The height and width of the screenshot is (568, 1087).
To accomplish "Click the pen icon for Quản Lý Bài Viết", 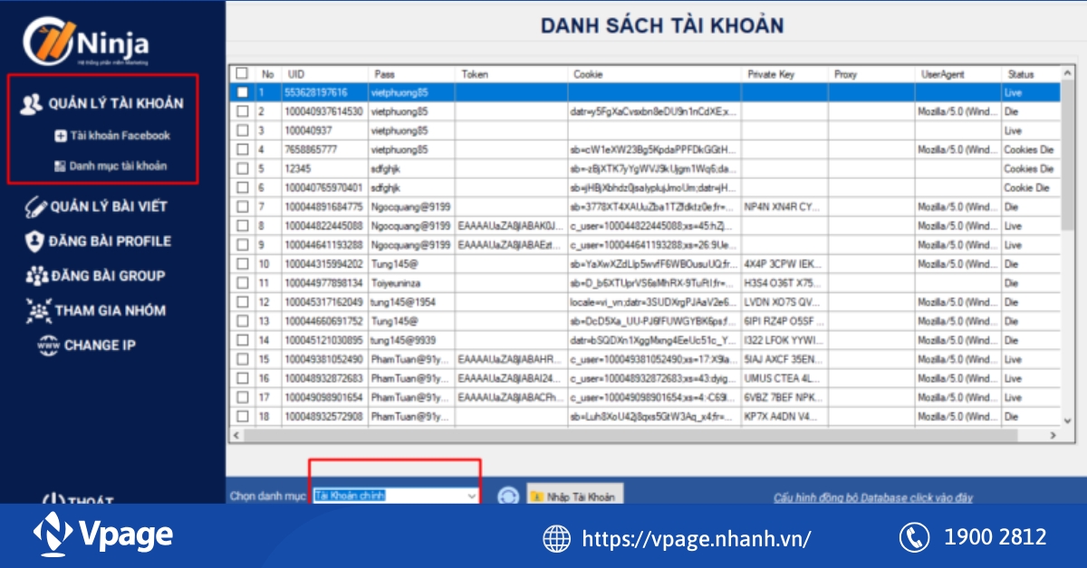I will point(35,206).
